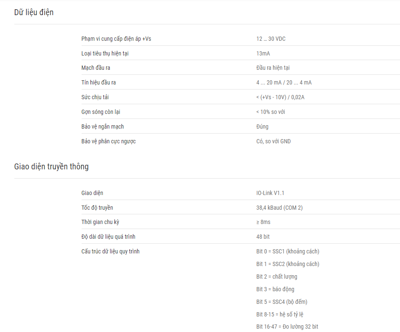Click the 'Thời gian chu kỳ' label
400x332 pixels.
point(100,222)
